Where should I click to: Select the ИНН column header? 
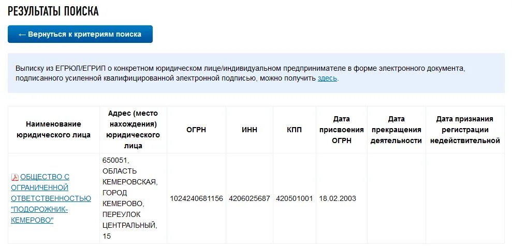point(249,130)
